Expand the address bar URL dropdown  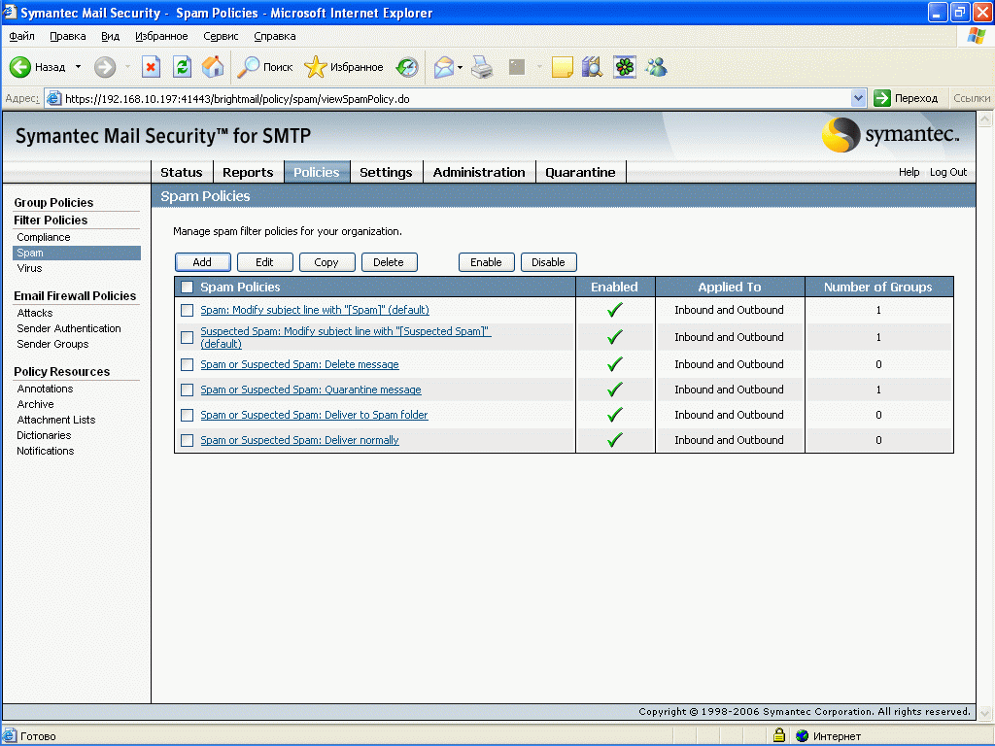[x=858, y=98]
